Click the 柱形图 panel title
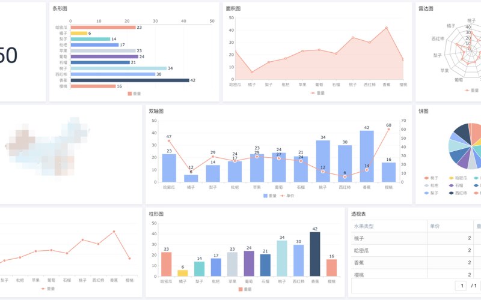Viewport: 481px width, 300px height. [x=156, y=214]
